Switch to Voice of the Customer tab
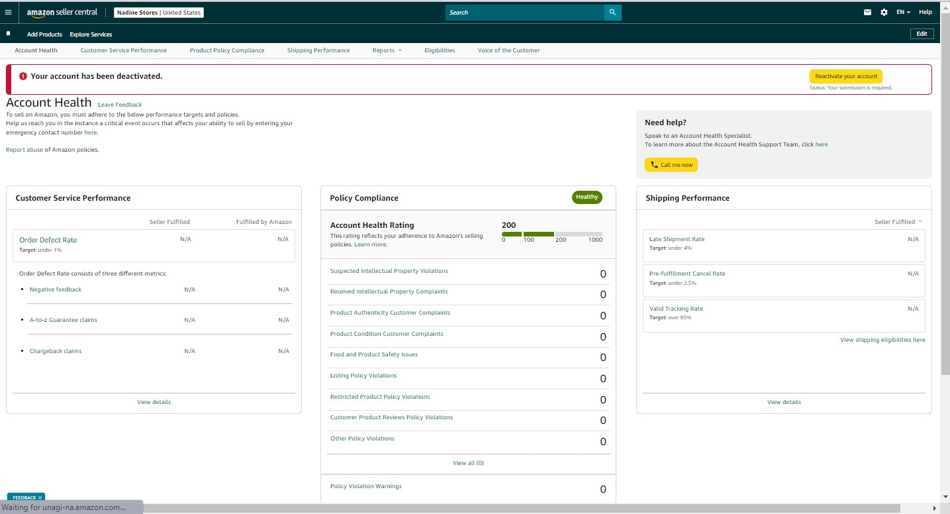950x514 pixels. pyautogui.click(x=508, y=50)
